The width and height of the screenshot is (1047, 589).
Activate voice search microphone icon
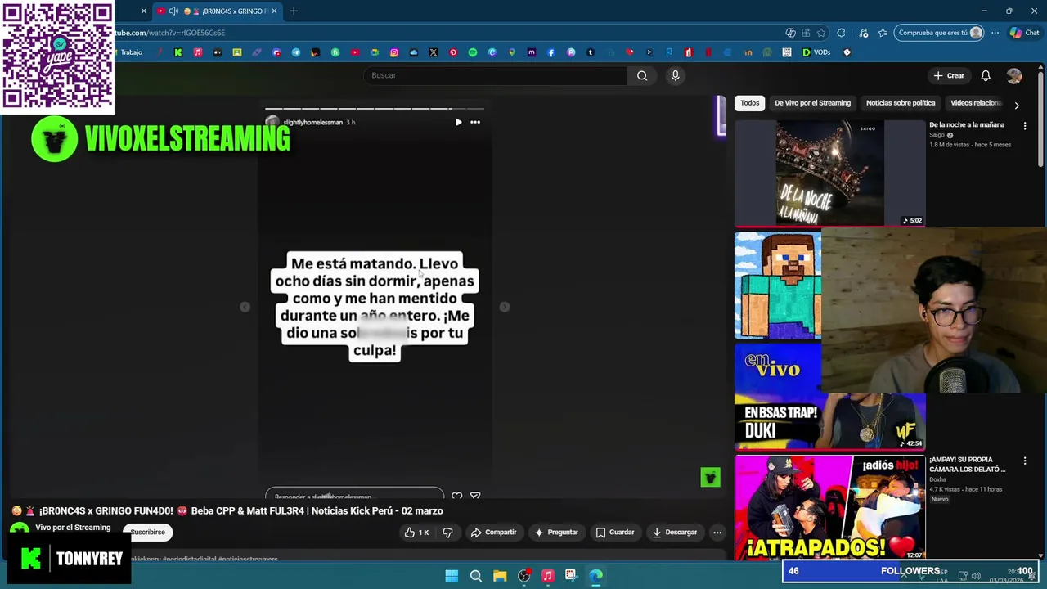pyautogui.click(x=675, y=75)
